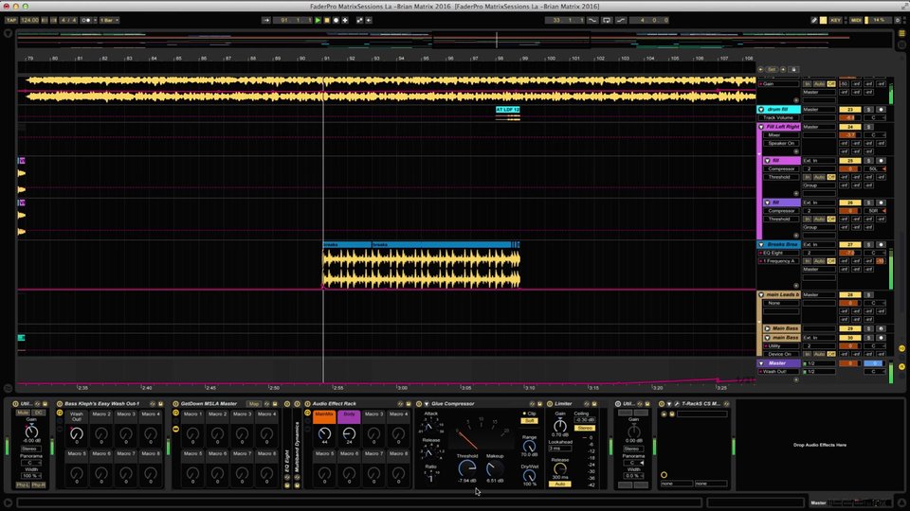Toggle Glue Compressor device activator

click(x=419, y=404)
